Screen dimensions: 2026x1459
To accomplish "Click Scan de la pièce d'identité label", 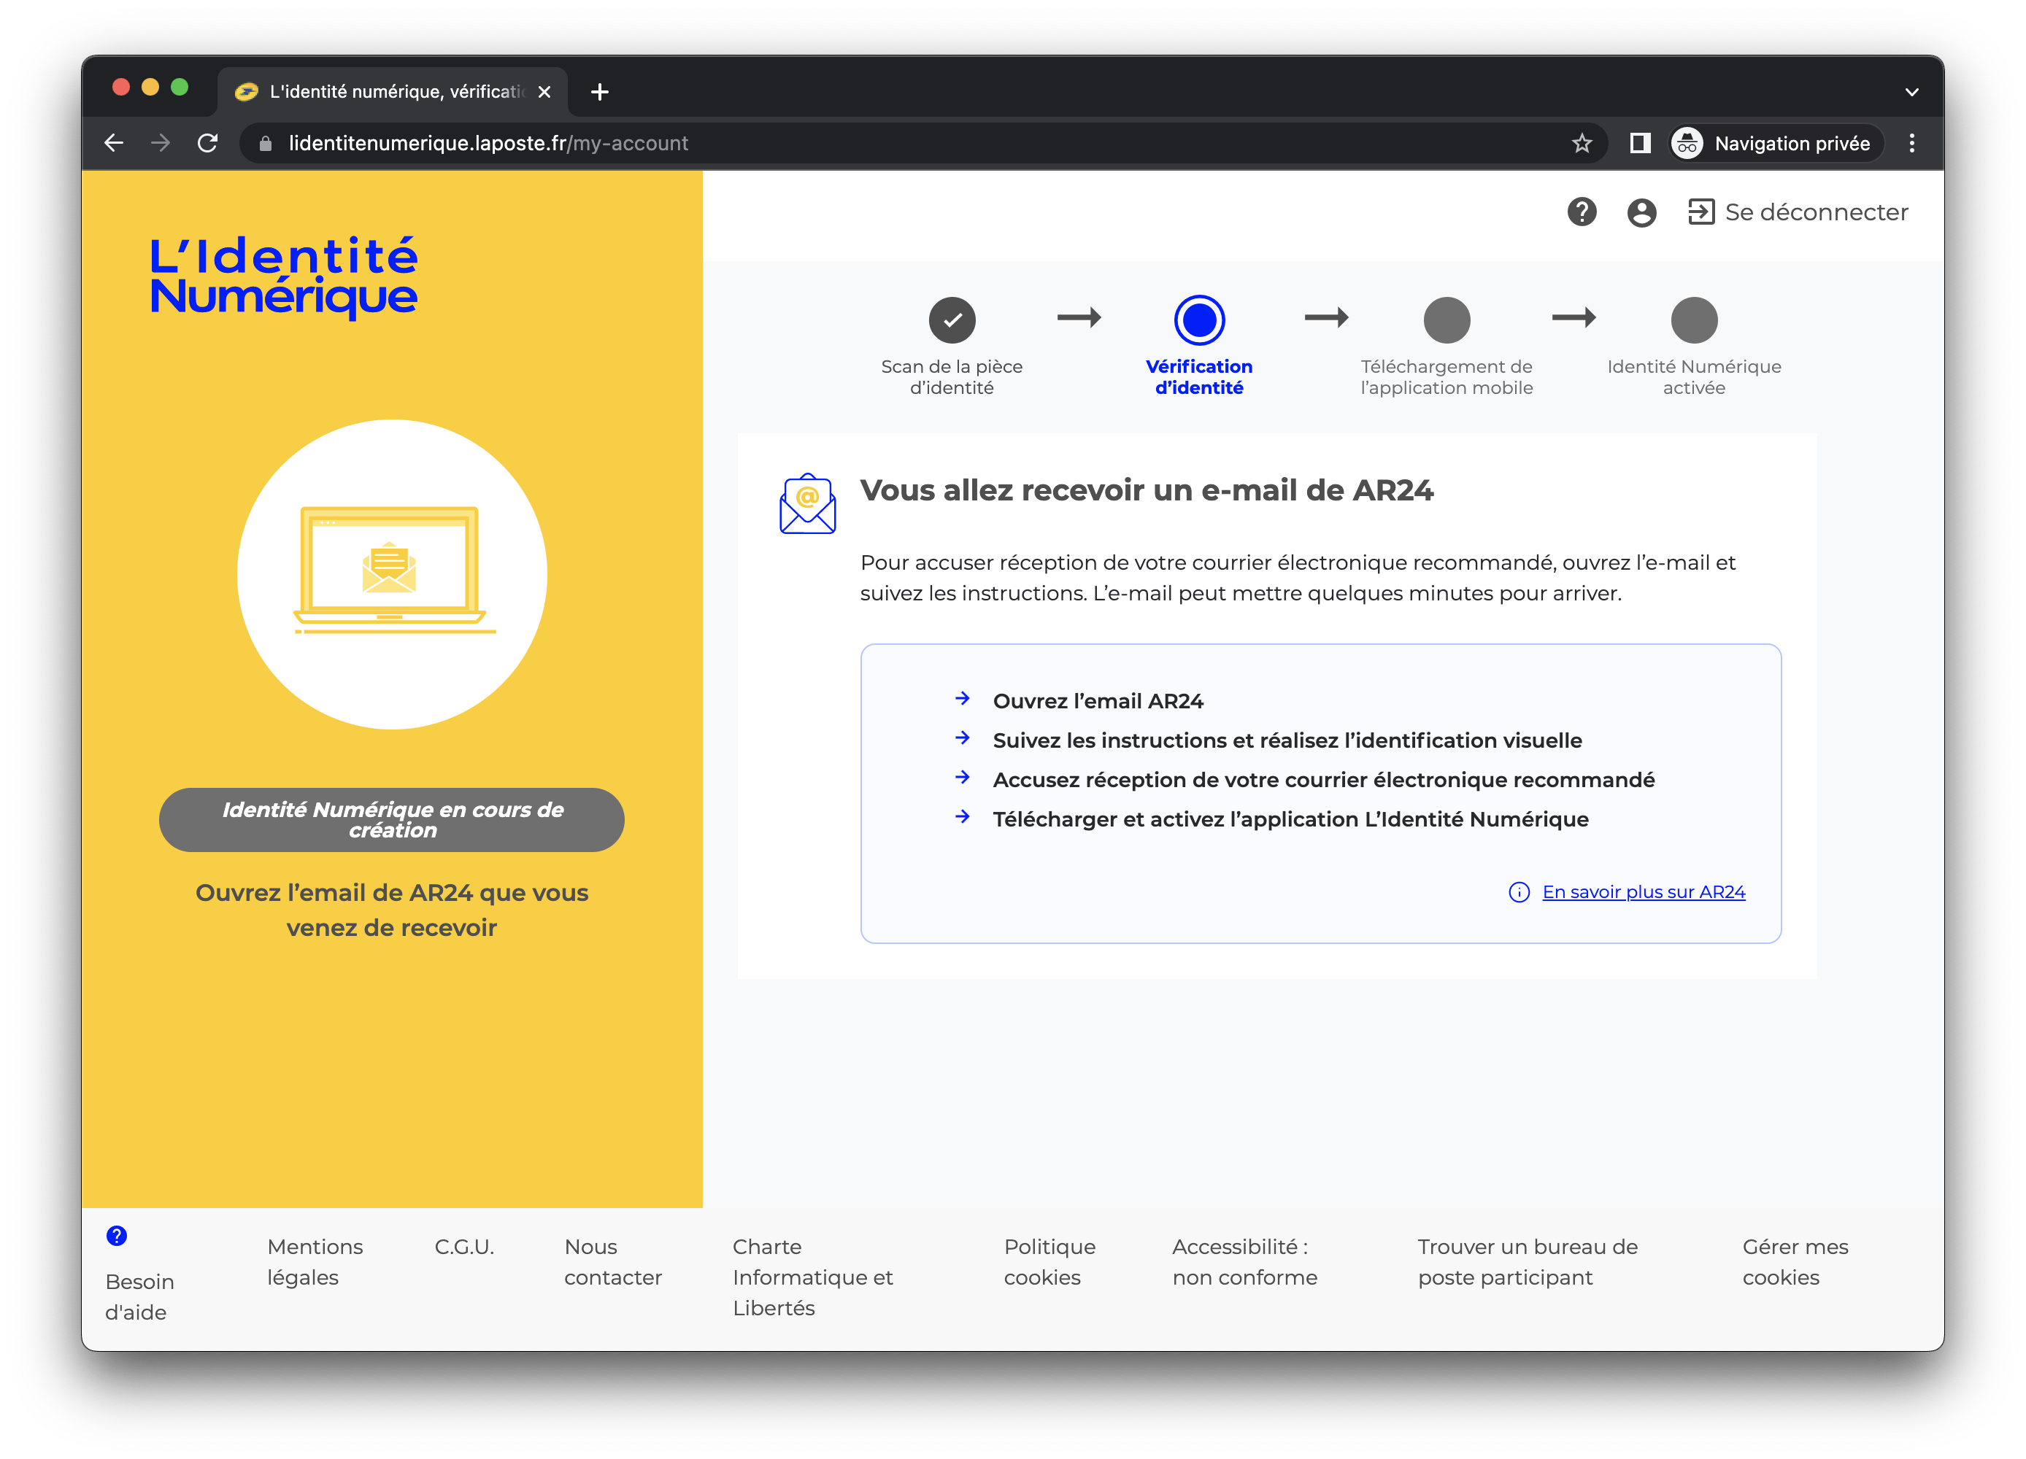I will [952, 377].
